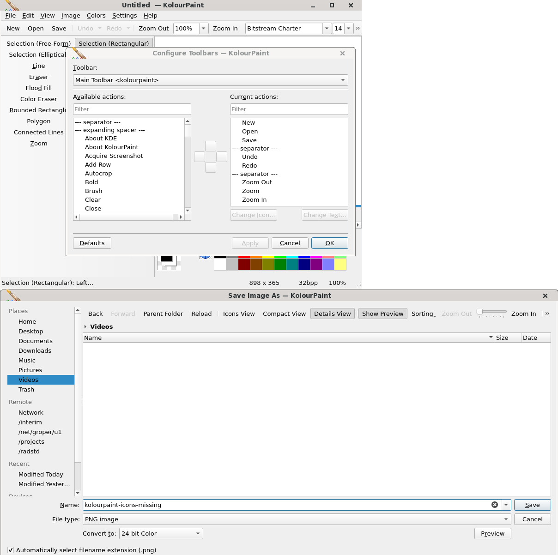The height and width of the screenshot is (555, 558).
Task: Open the zoom level 100% dropdown
Action: point(204,28)
